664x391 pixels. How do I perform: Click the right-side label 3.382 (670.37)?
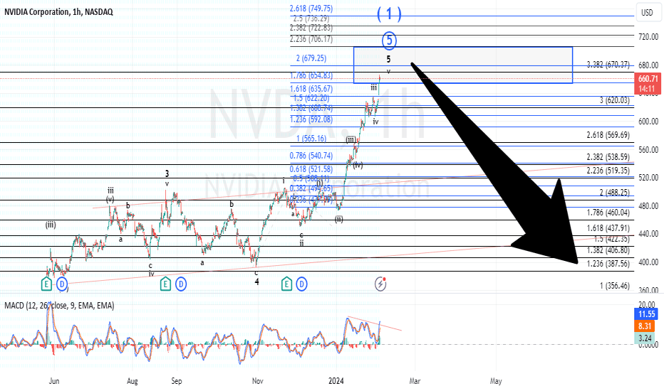click(x=608, y=65)
